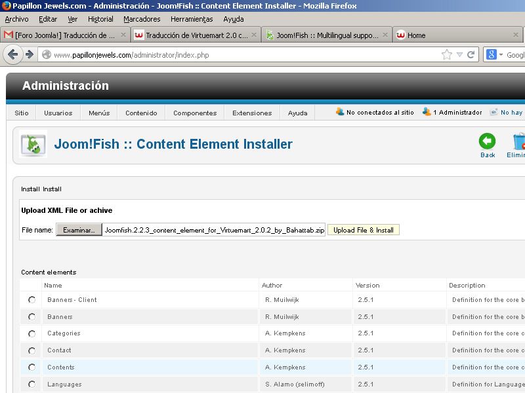Viewport: 525px width, 393px height.
Task: Switch to the Traducción de Virtuemart 2.0 tab
Action: [x=196, y=35]
